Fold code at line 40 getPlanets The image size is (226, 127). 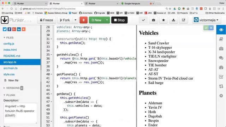click(x=51, y=74)
